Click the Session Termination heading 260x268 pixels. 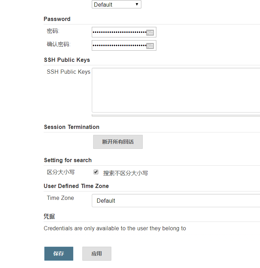(x=72, y=127)
